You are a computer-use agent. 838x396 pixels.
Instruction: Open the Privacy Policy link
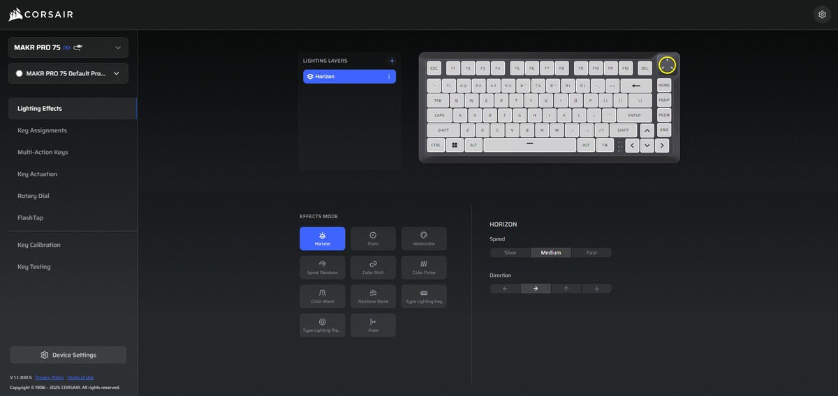point(50,377)
